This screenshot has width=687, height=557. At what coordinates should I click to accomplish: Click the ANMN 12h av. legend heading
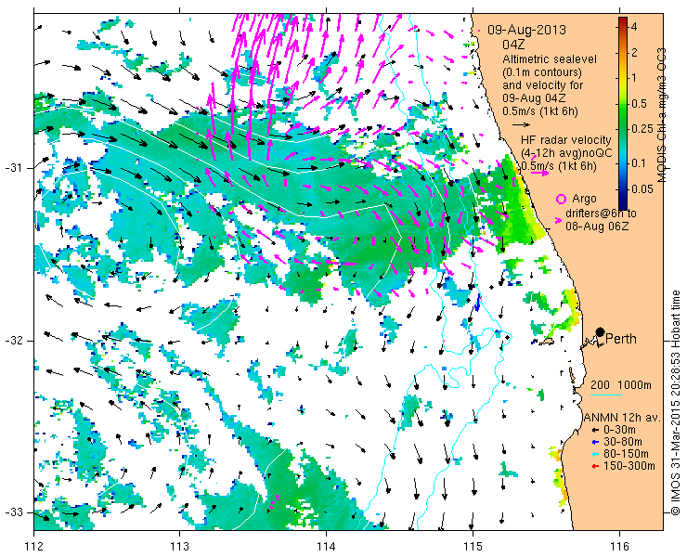pyautogui.click(x=622, y=418)
